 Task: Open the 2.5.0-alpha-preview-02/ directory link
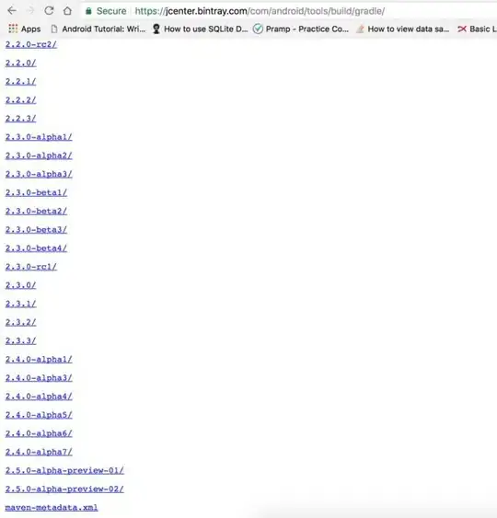tap(64, 489)
